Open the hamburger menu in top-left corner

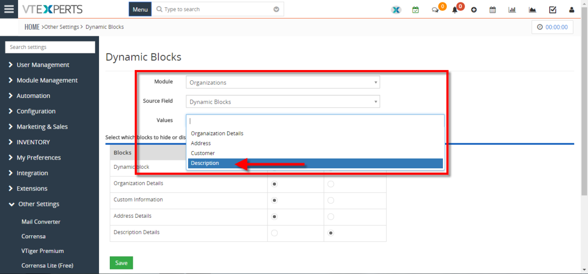9,9
